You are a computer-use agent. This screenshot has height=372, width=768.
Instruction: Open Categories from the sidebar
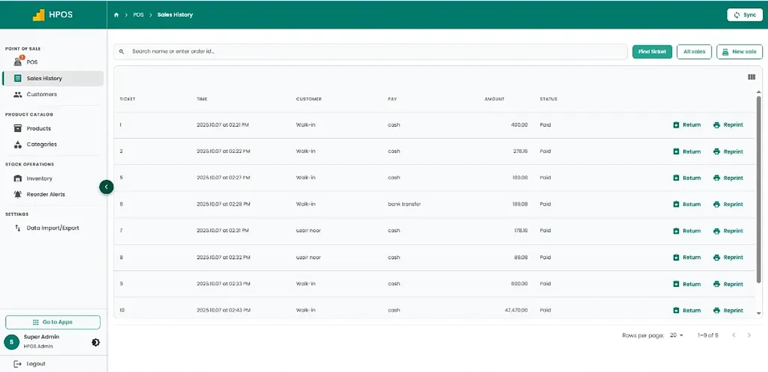click(x=42, y=144)
